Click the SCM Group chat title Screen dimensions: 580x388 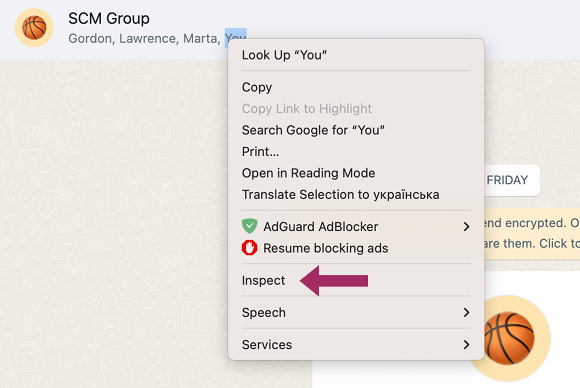tap(109, 19)
